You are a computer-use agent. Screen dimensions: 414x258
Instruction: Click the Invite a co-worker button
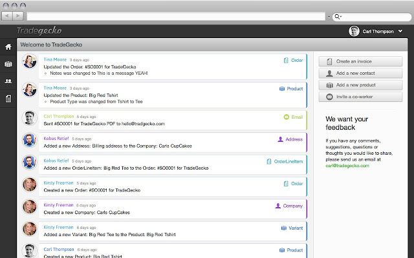coord(360,97)
